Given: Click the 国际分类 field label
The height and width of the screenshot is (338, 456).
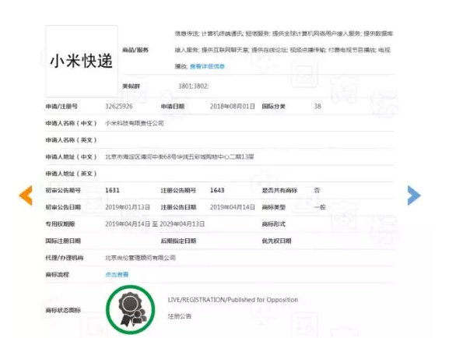Looking at the screenshot, I should pyautogui.click(x=273, y=106).
